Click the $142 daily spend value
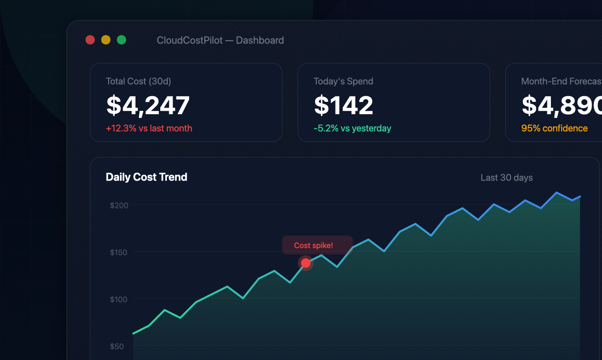The image size is (602, 360). tap(343, 105)
